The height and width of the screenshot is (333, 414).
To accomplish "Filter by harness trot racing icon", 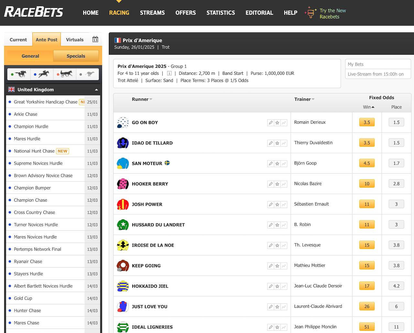I will 65,74.
